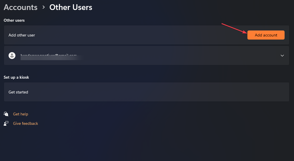This screenshot has height=161, width=294.
Task: Select the Other Users page title
Action: pos(71,7)
